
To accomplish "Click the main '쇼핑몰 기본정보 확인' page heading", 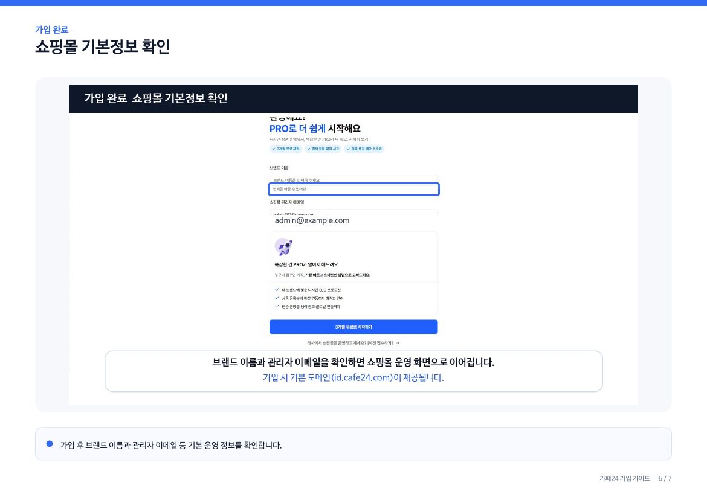I will (103, 46).
